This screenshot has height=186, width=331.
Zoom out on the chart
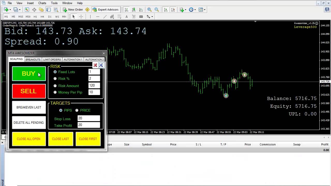click(157, 10)
